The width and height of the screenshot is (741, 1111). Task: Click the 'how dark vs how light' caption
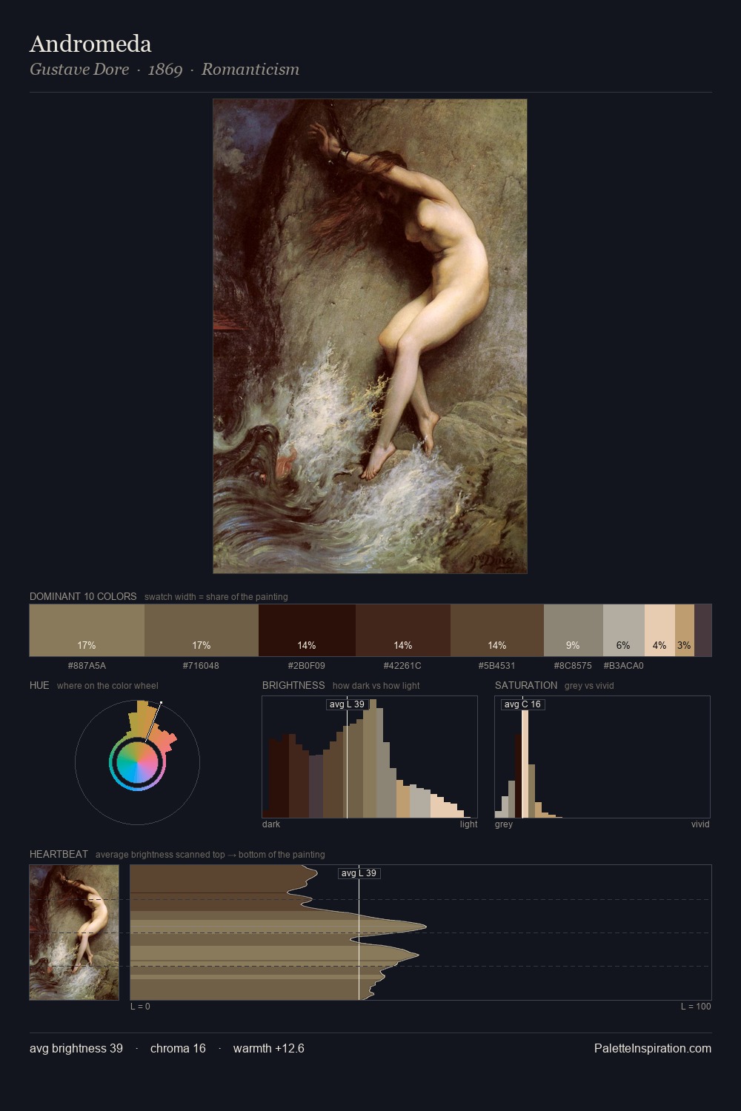pos(376,685)
